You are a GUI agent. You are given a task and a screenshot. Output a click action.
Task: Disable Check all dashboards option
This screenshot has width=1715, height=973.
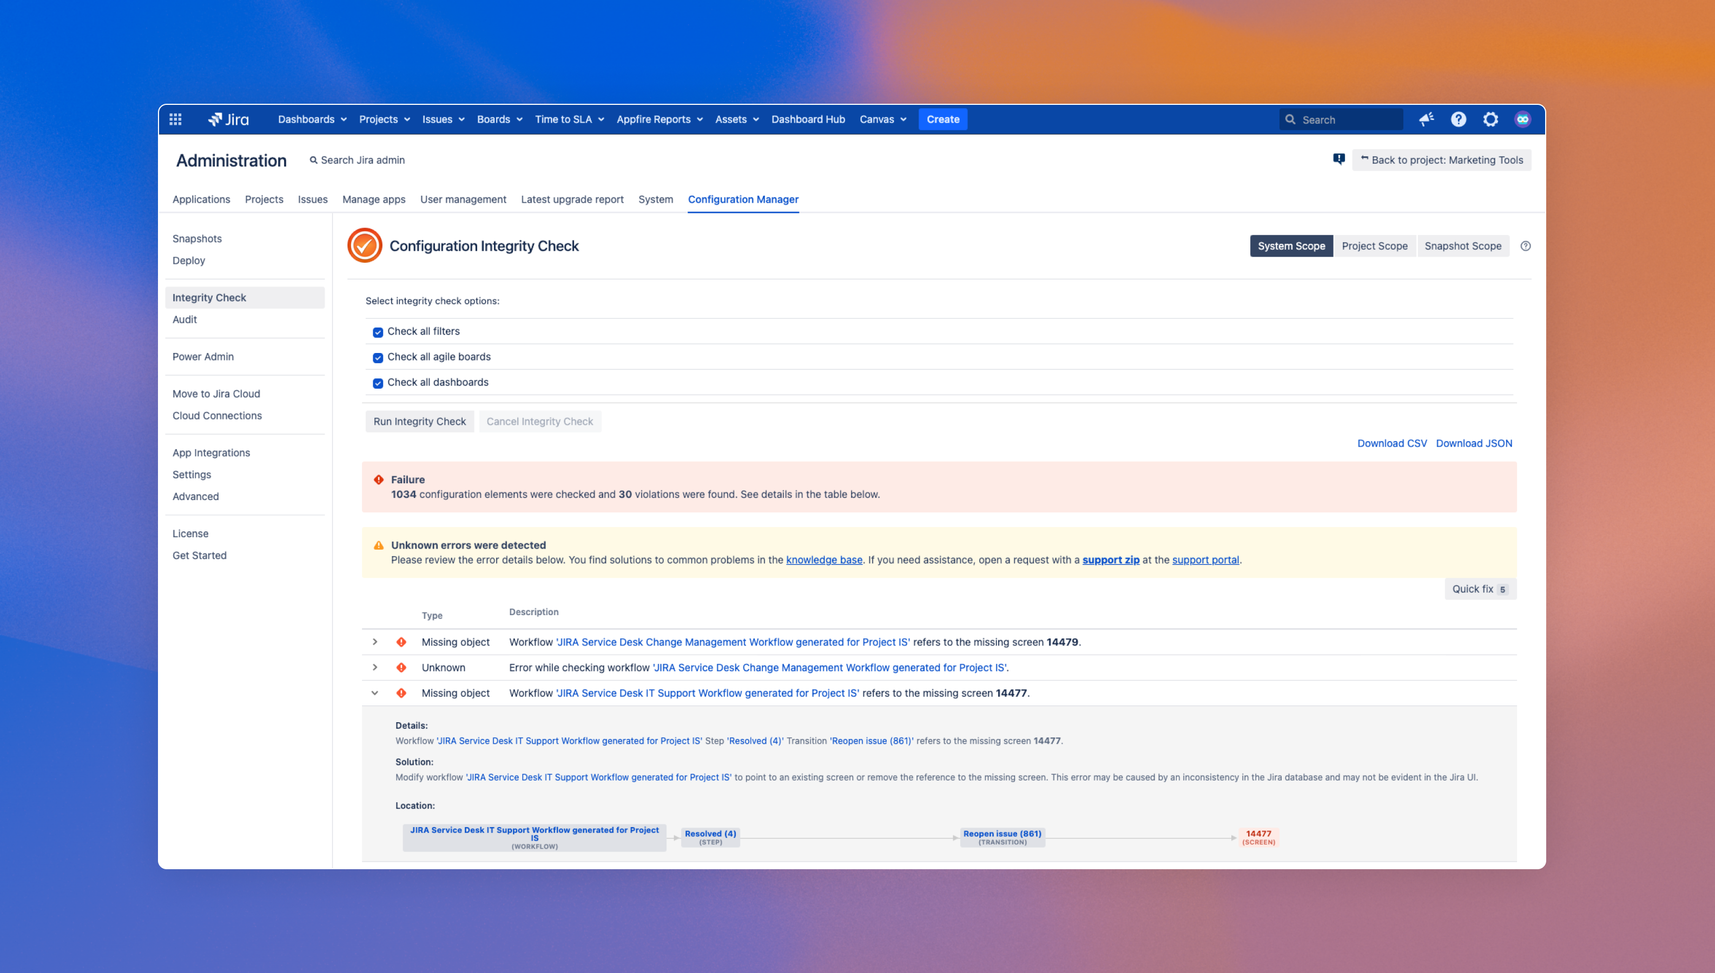pos(378,383)
